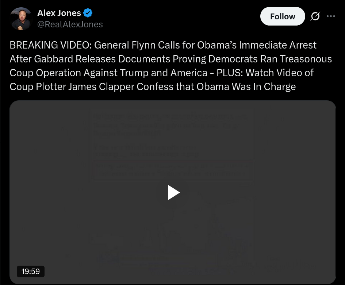The image size is (345, 285).
Task: Click the blue verified badge
Action: tap(88, 13)
